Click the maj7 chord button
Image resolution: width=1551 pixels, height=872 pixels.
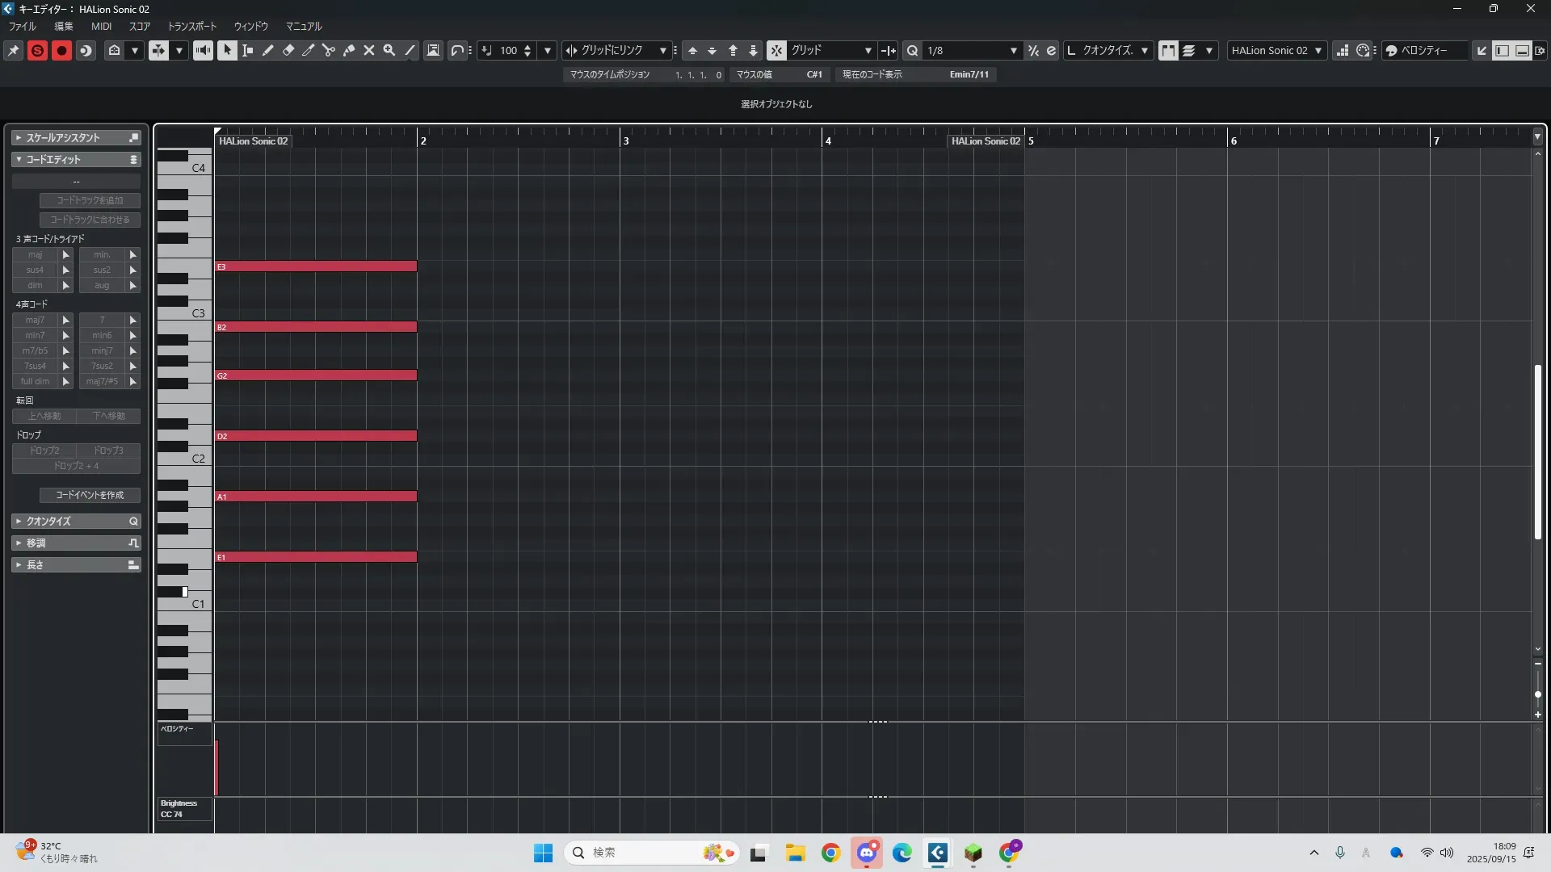tap(35, 320)
